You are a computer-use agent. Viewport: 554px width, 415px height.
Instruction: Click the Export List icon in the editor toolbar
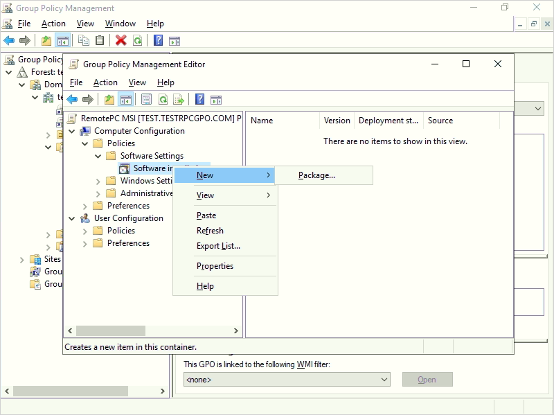tap(178, 99)
